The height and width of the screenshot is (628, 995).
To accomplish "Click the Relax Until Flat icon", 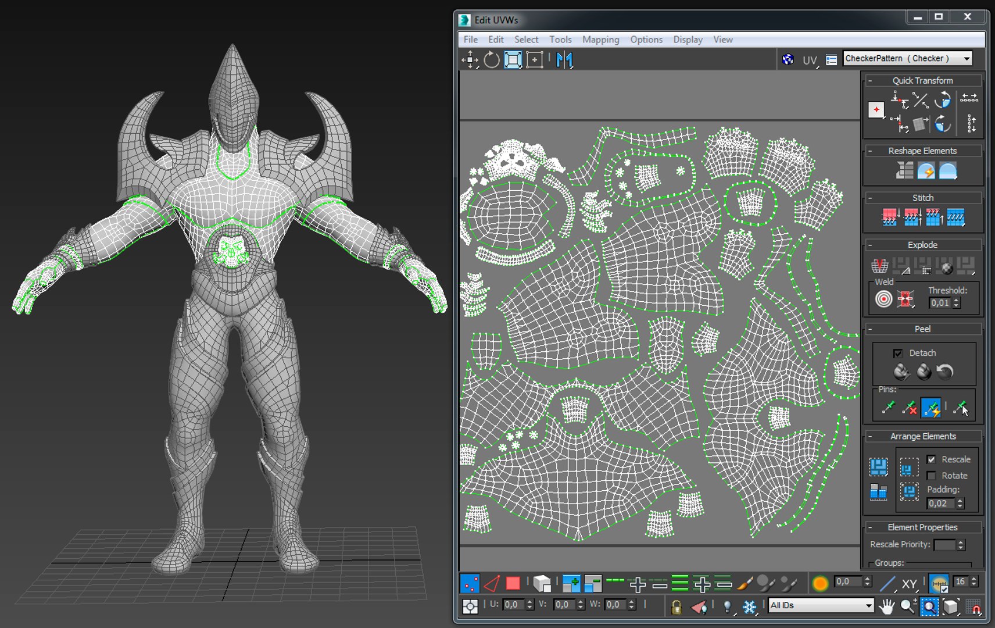I will (926, 170).
